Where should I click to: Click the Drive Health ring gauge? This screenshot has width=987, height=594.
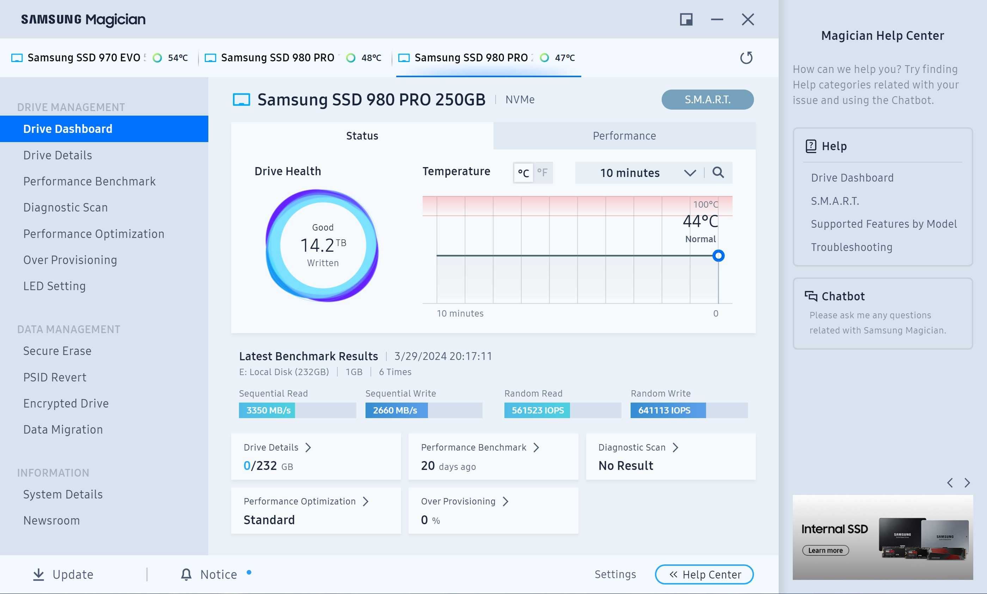point(323,245)
